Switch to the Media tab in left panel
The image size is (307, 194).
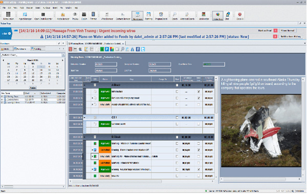click(x=7, y=49)
